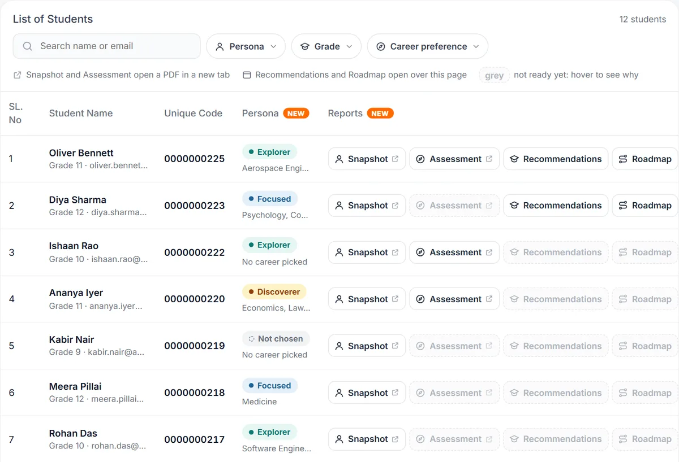Open Oliver Bennett's Roadmap

[x=645, y=159]
